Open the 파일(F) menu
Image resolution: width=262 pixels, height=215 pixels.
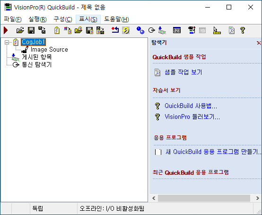[x=13, y=19]
